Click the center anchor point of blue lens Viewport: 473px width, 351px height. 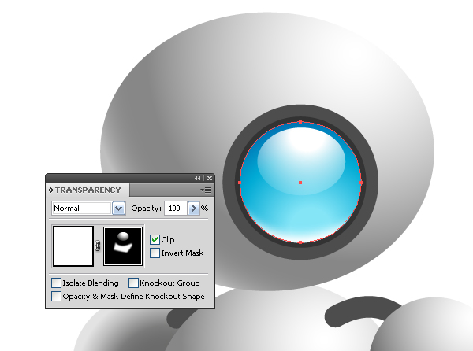point(300,183)
